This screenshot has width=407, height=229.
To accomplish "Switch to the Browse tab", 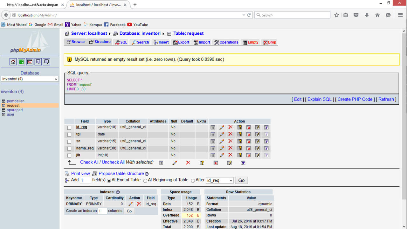I will coord(76,42).
